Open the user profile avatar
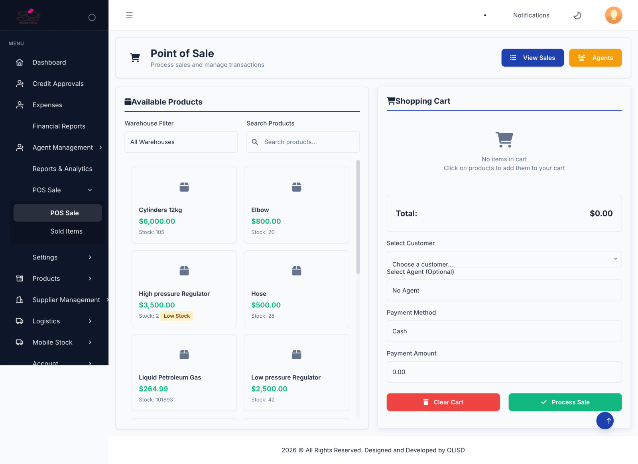The image size is (638, 464). (x=614, y=15)
